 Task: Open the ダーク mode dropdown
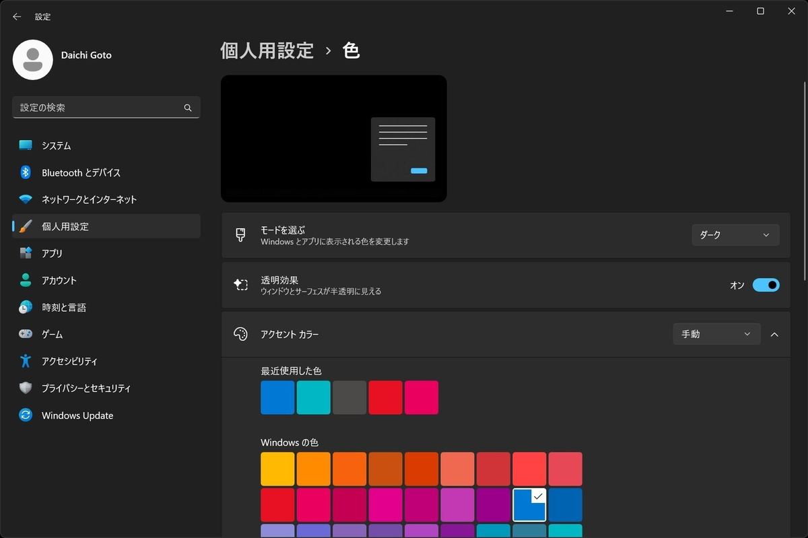(x=735, y=235)
